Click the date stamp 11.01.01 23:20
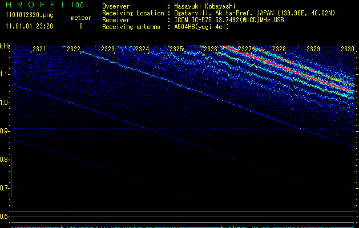The width and height of the screenshot is (359, 228). (29, 26)
